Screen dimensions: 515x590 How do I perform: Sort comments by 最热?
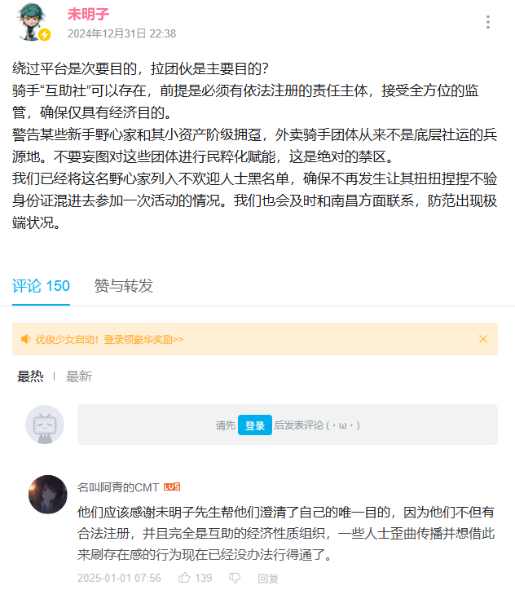point(30,376)
